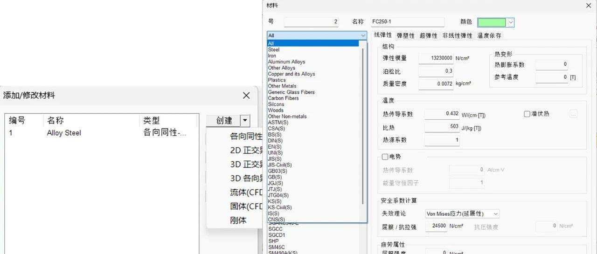Viewport: 597px width, 254px height.
Task: Switch to the 弹塑性 tab
Action: [405, 35]
